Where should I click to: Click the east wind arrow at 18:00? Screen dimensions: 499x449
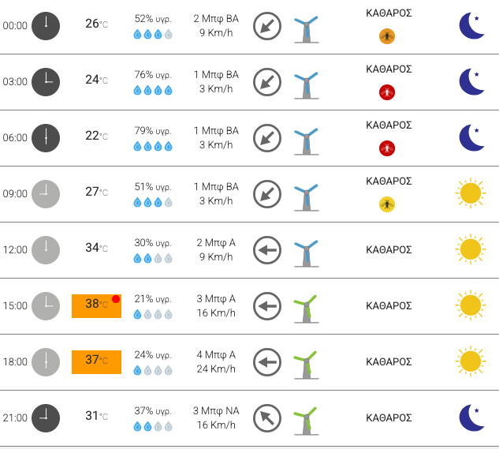pyautogui.click(x=267, y=362)
